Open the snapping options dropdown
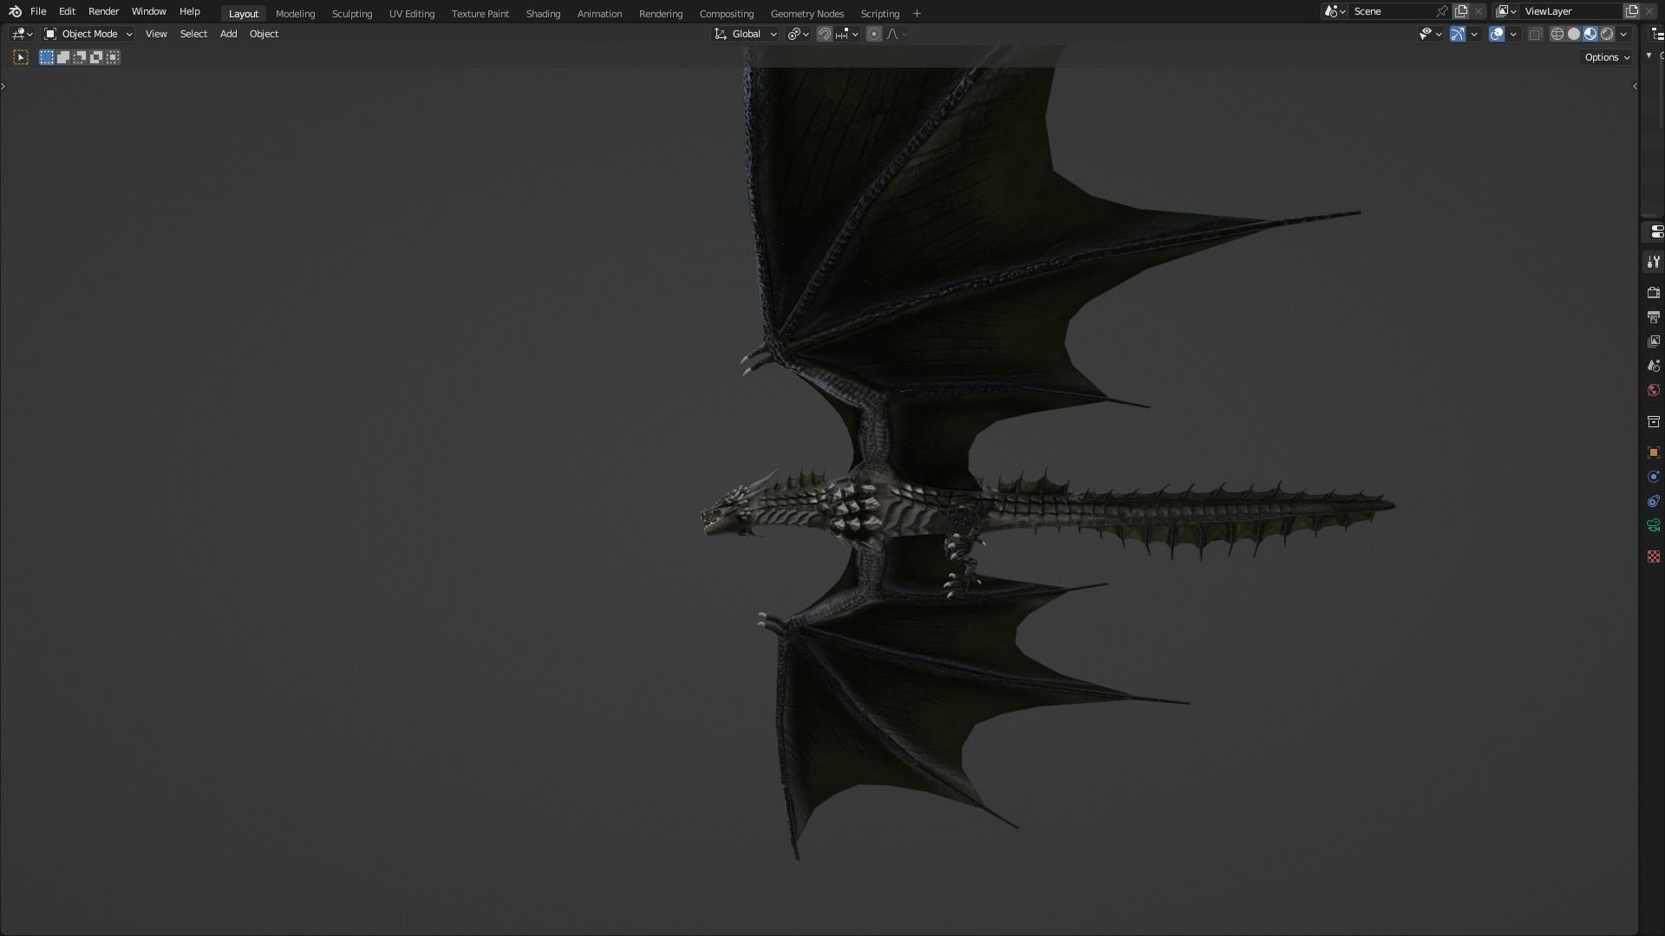 (846, 34)
